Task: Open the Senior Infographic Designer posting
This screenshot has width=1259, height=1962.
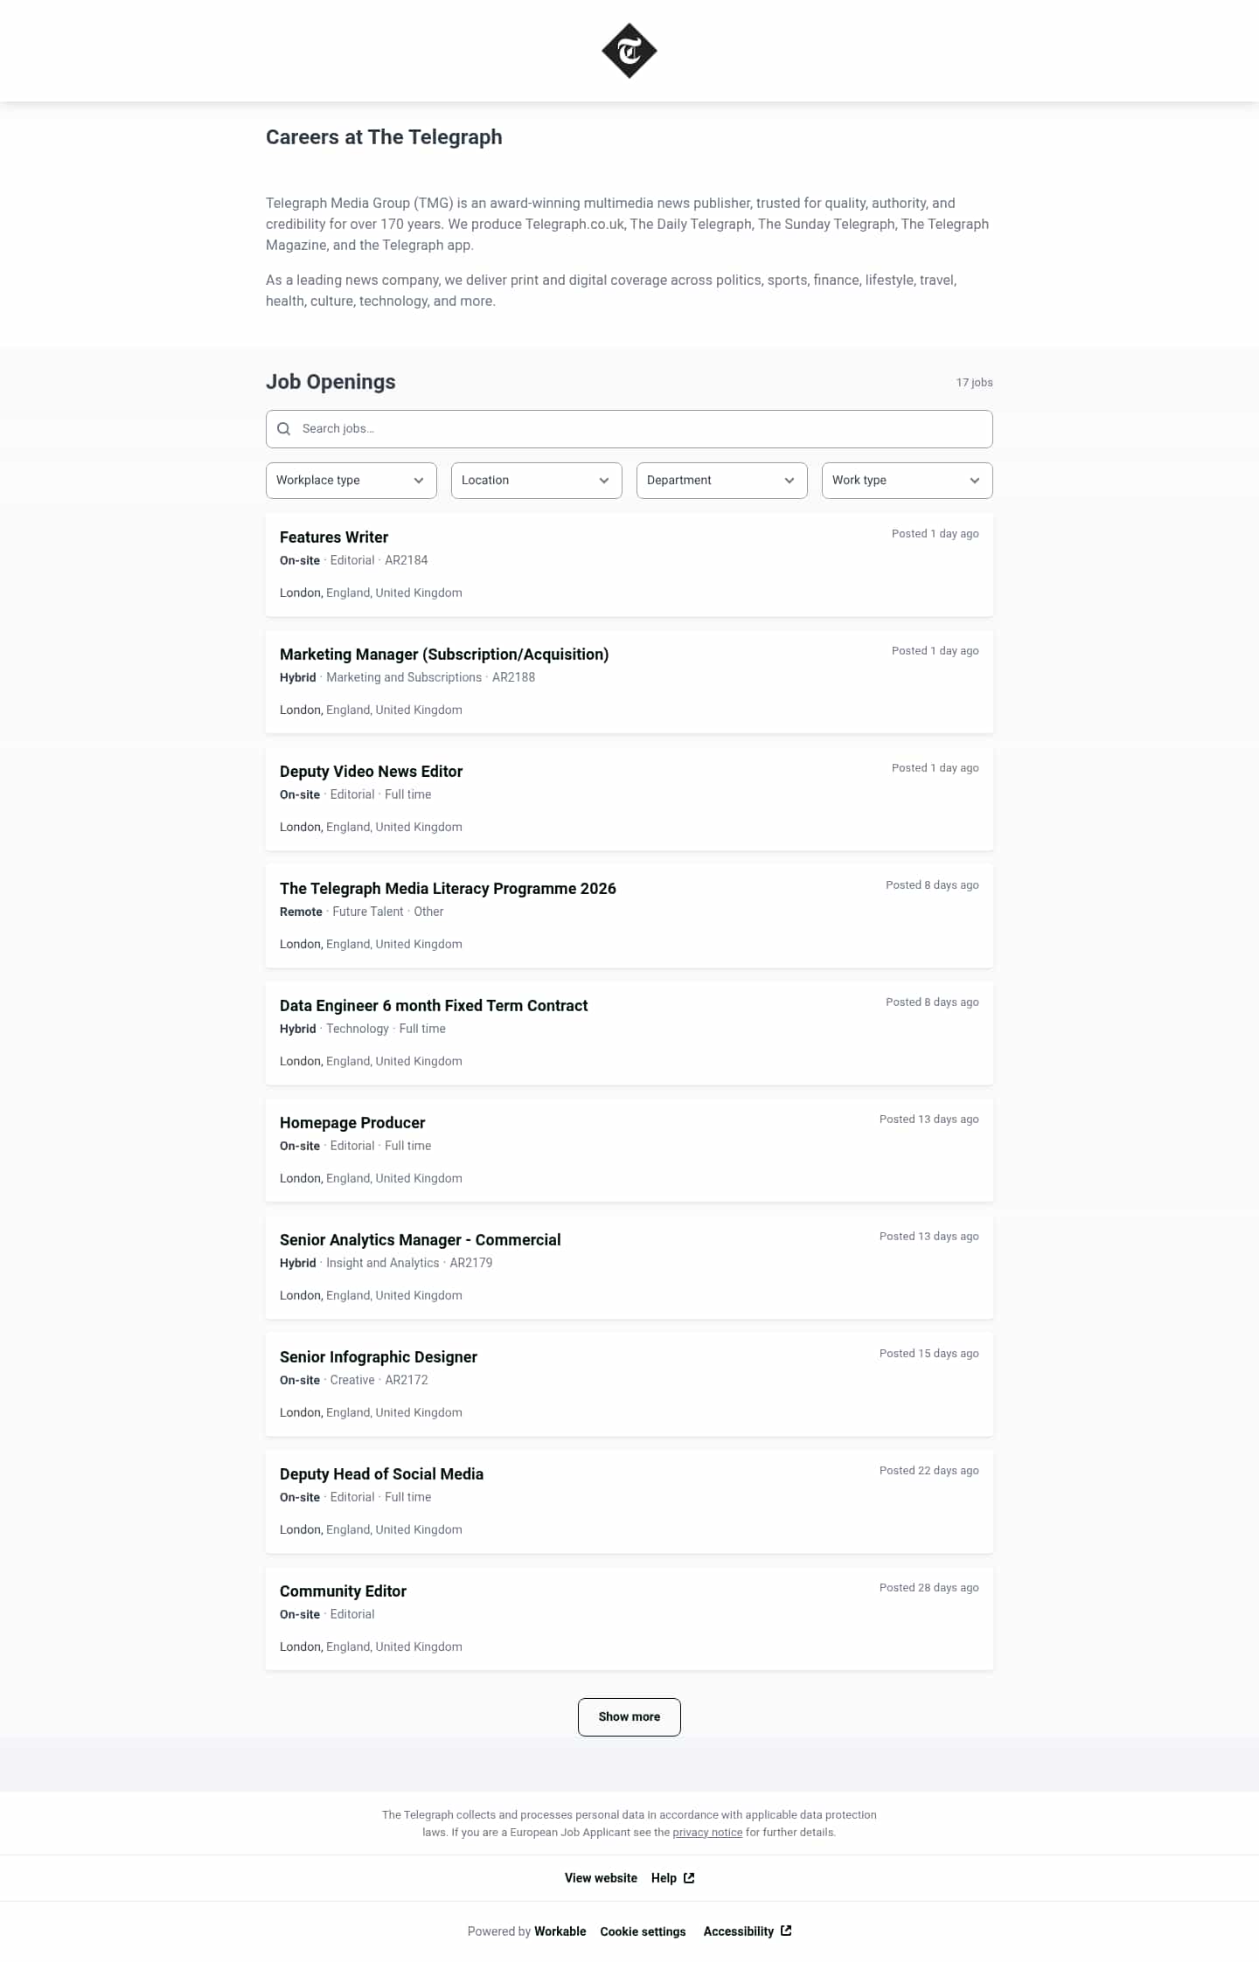Action: (379, 1357)
